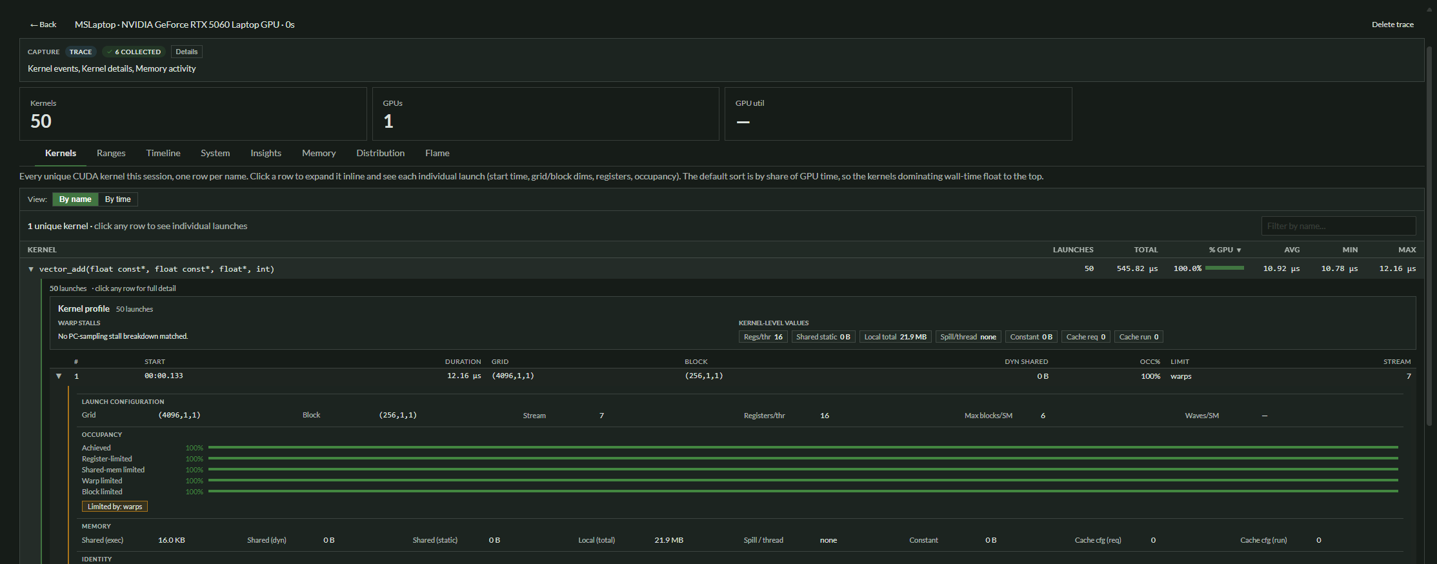
Task: Click the Block limited occupancy bar
Action: pyautogui.click(x=803, y=491)
